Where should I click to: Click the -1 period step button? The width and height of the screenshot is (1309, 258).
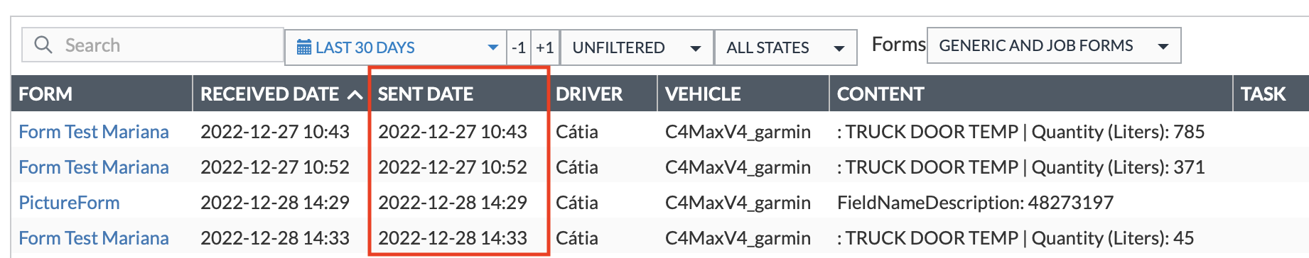519,47
